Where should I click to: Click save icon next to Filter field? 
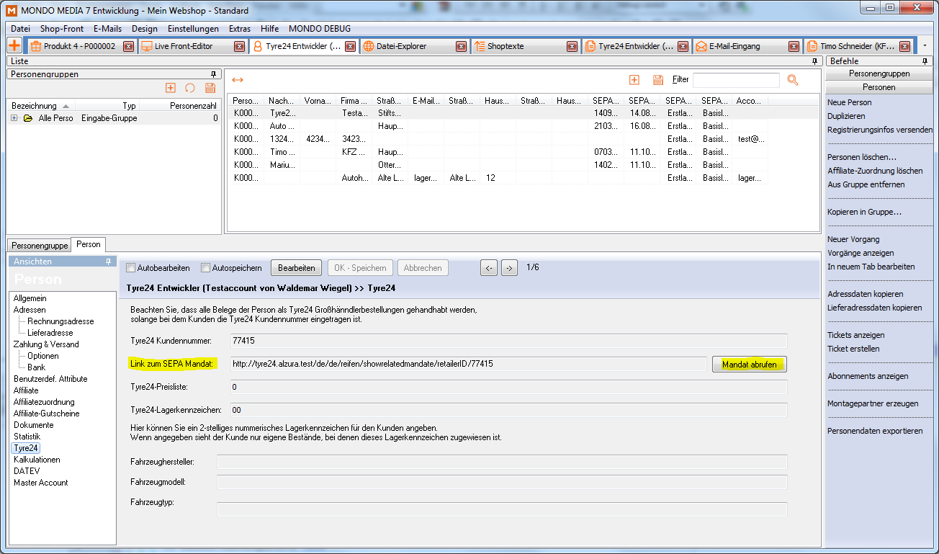(657, 80)
